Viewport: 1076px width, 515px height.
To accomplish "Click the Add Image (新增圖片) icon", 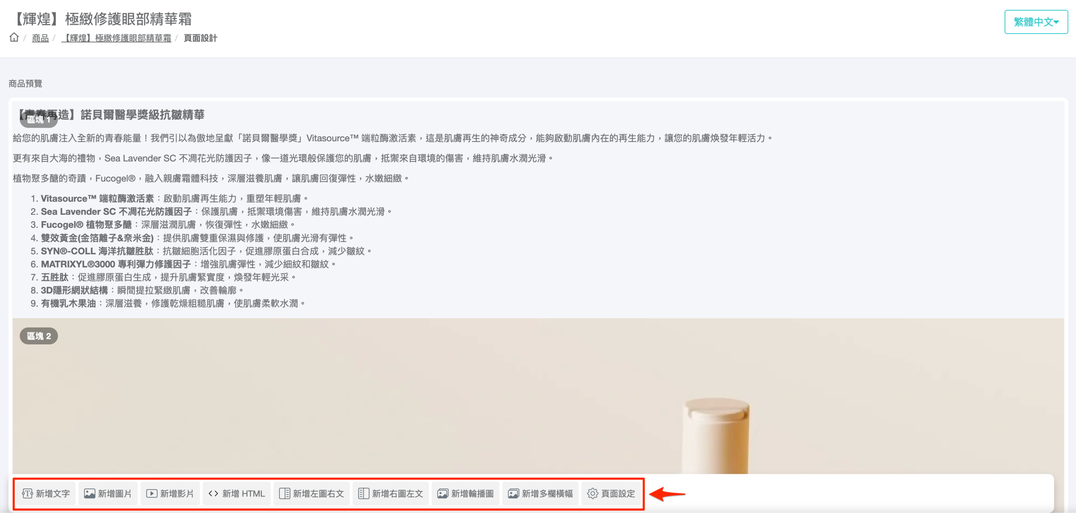I will click(90, 494).
